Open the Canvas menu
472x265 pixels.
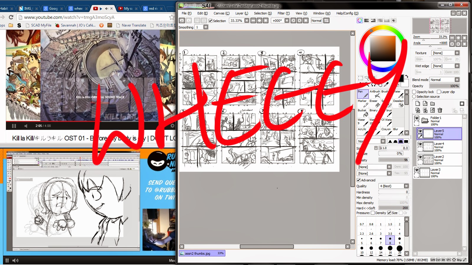coord(221,13)
